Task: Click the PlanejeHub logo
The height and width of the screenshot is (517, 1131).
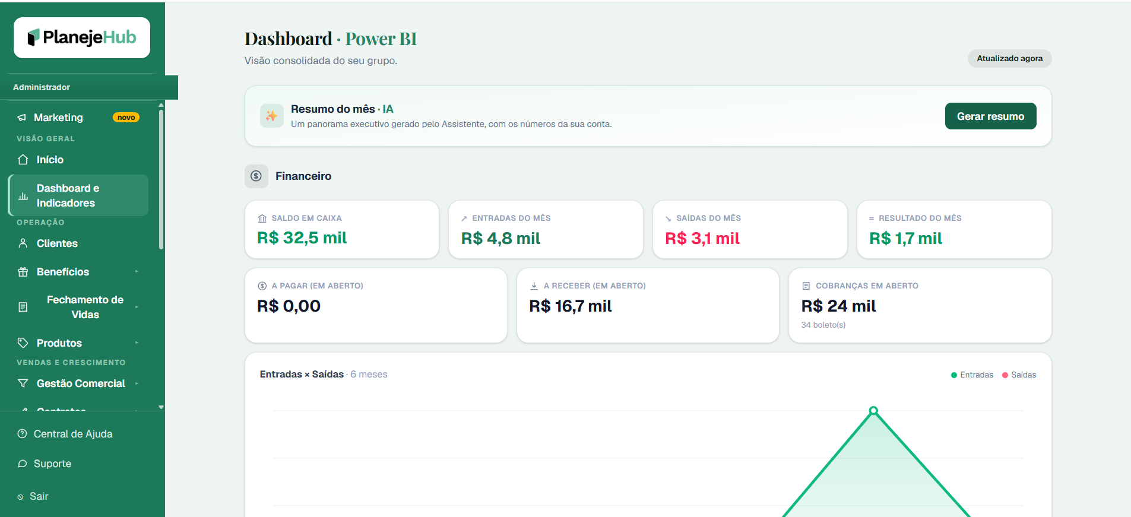Action: click(x=82, y=37)
